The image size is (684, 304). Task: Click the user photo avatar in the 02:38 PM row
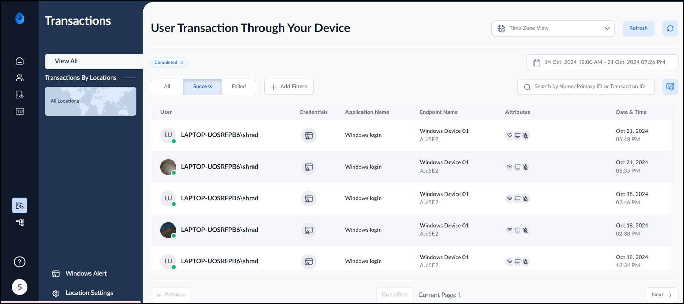pos(168,230)
